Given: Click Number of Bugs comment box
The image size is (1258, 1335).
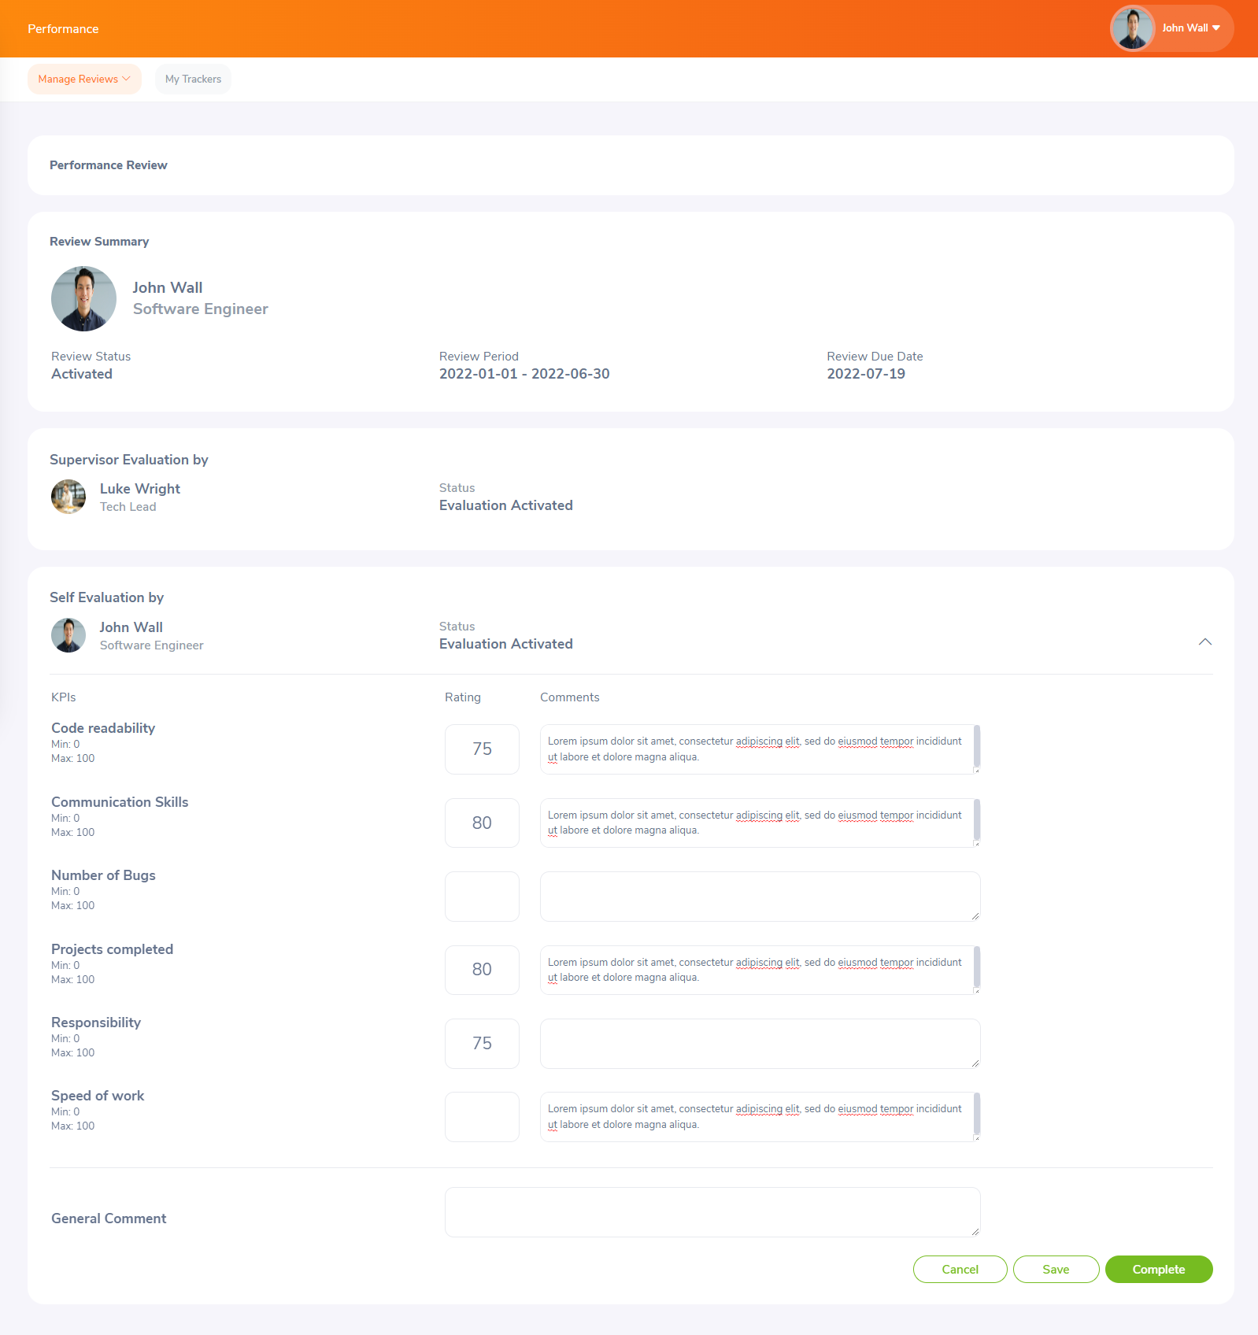Looking at the screenshot, I should [x=760, y=897].
